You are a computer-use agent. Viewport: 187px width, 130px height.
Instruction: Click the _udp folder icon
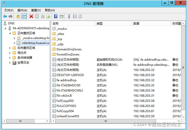tap(54, 44)
